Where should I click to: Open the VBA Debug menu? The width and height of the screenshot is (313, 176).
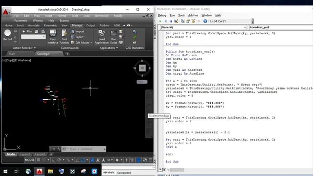[x=162, y=15]
